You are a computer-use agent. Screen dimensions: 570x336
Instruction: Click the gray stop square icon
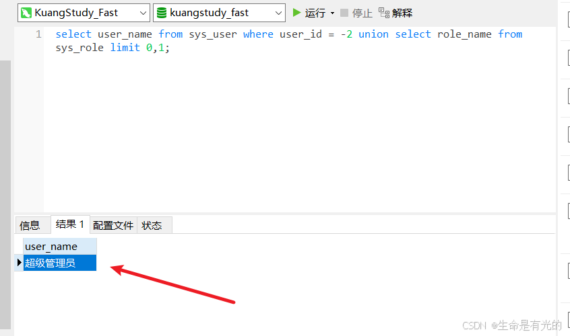coord(344,13)
